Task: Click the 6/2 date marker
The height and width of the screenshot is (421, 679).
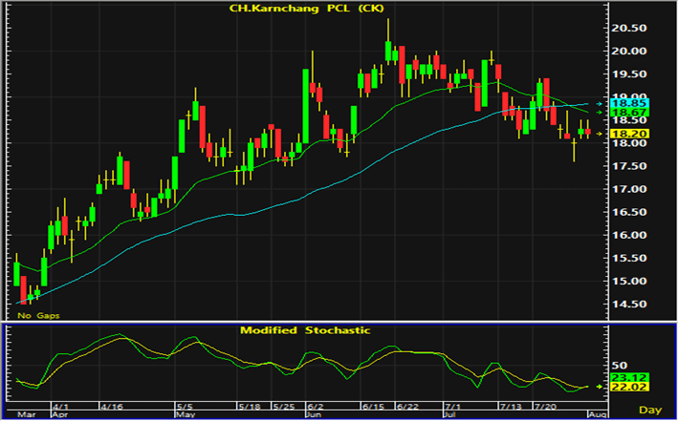Action: click(x=316, y=407)
